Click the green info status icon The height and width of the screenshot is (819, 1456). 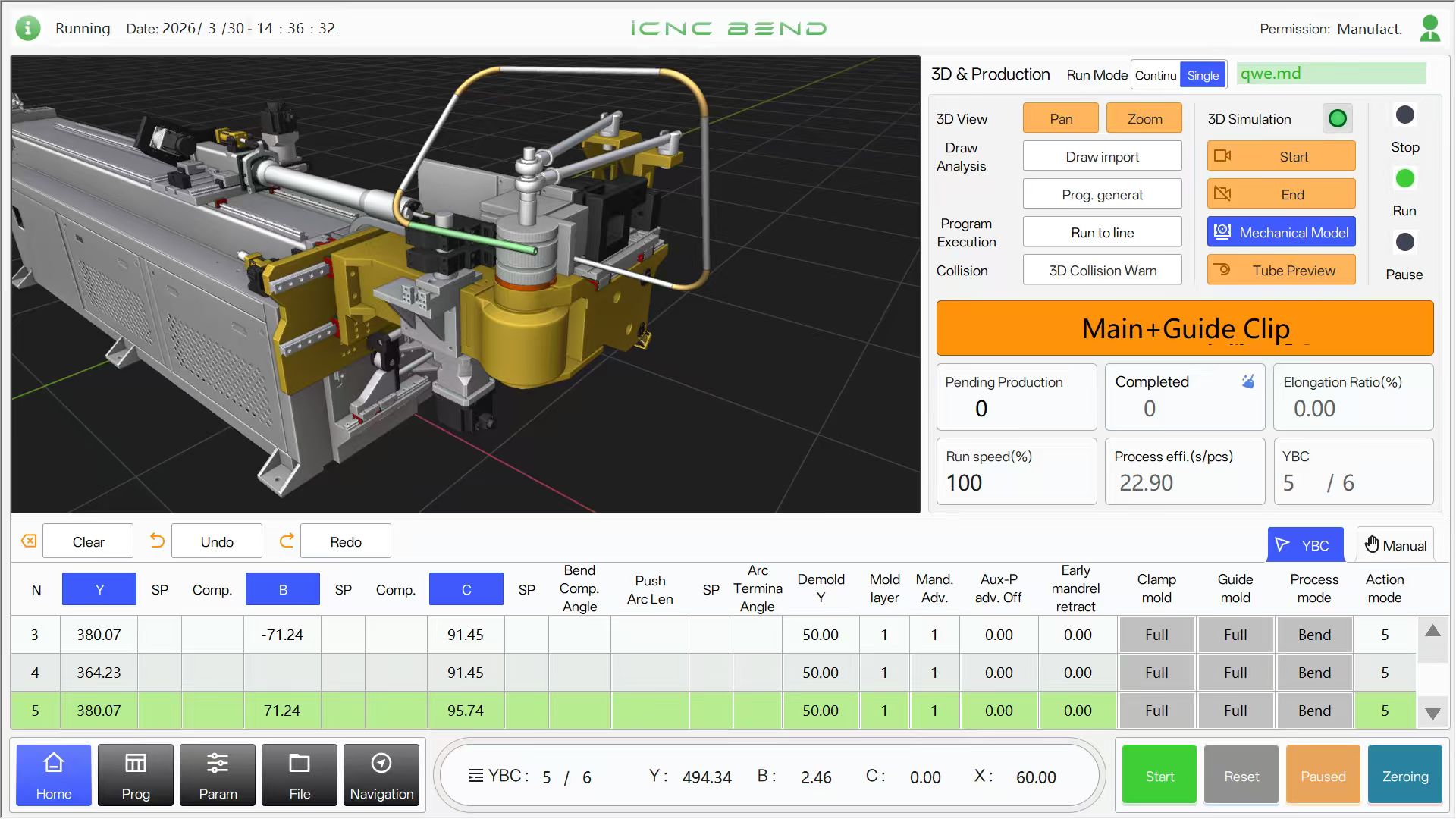pos(28,28)
